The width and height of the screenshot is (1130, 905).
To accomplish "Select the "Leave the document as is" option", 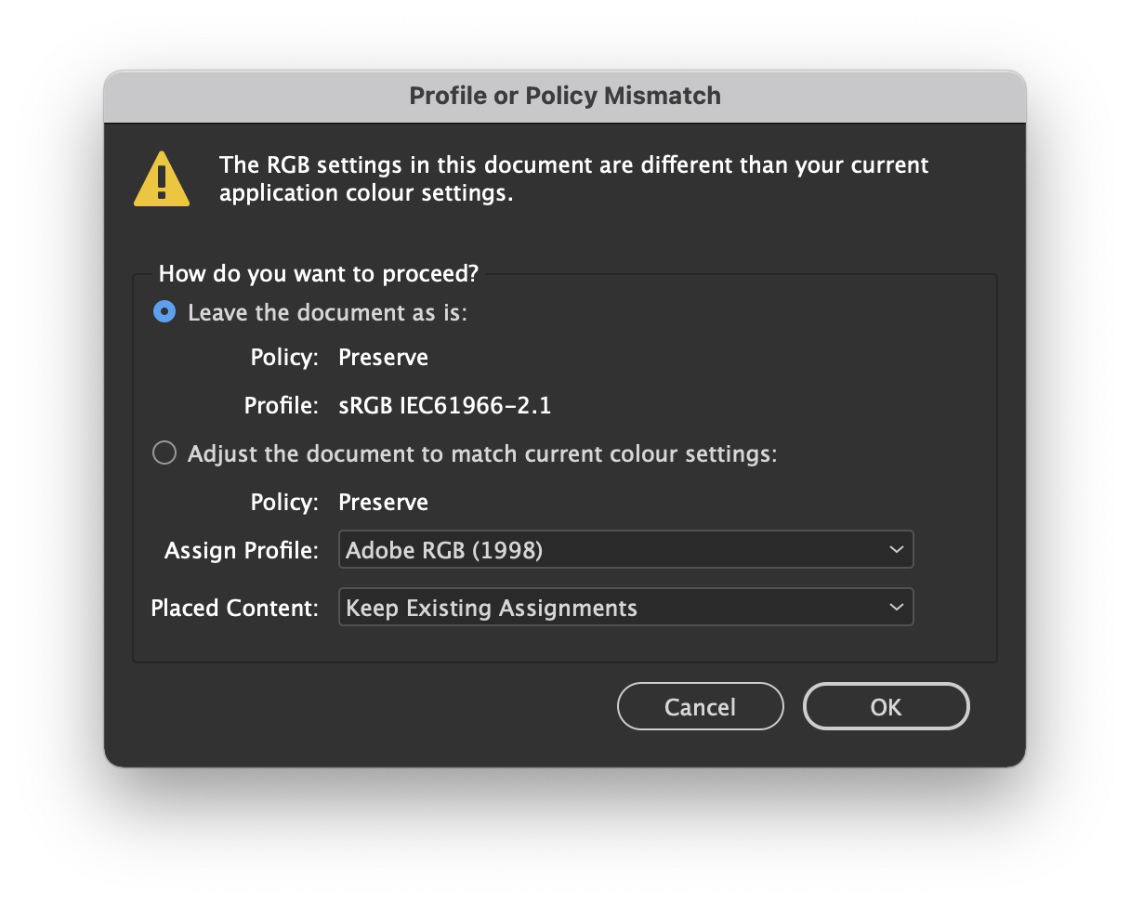I will tap(164, 312).
